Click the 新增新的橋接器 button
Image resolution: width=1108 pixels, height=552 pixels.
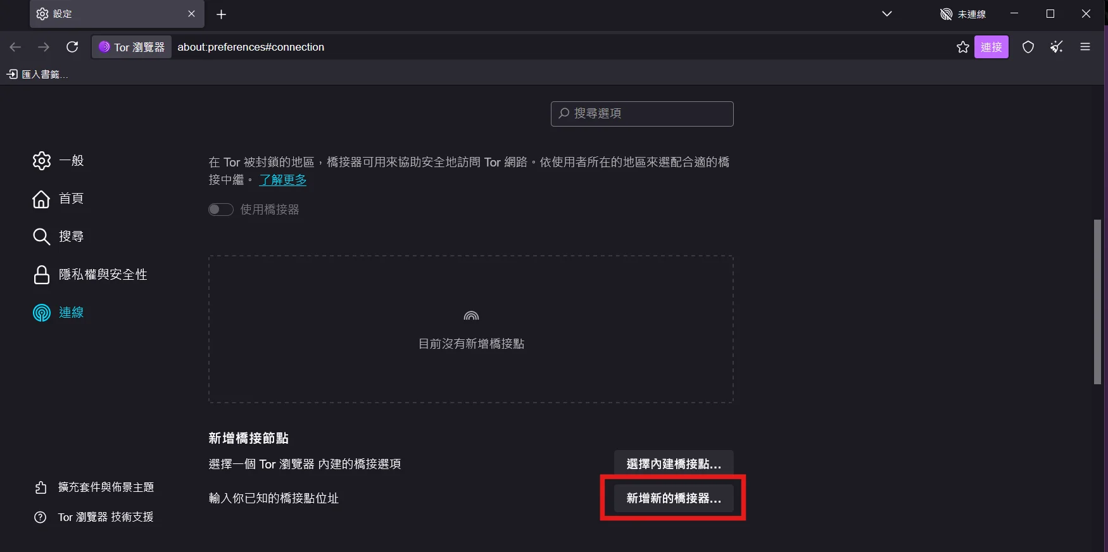click(673, 498)
